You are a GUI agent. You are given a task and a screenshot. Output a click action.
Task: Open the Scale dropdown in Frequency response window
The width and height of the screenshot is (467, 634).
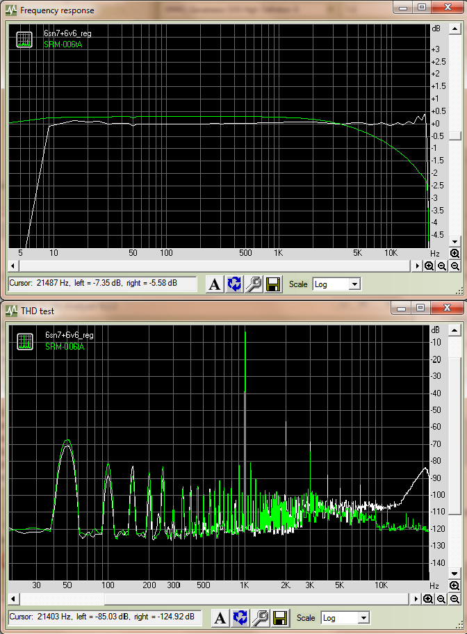[x=354, y=284]
